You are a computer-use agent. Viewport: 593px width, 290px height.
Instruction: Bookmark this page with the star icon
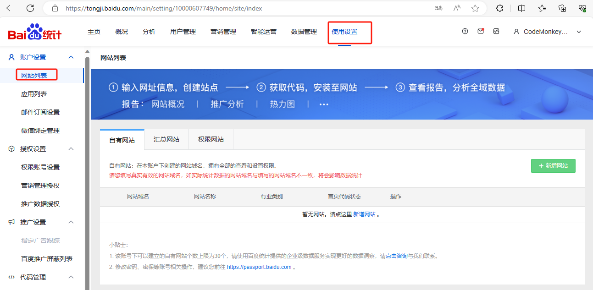pos(475,8)
